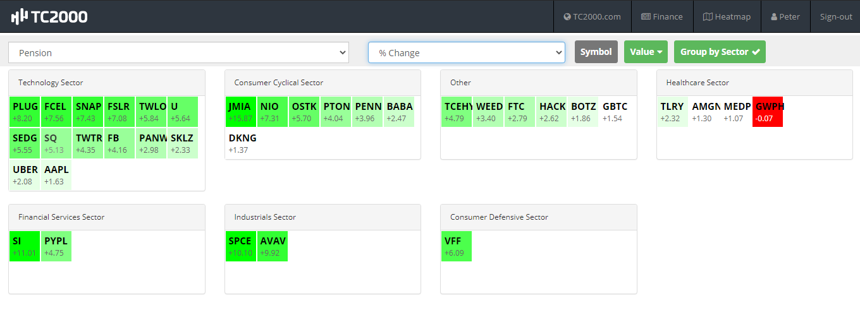Toggle the Symbol display button
The image size is (860, 310).
pyautogui.click(x=596, y=52)
